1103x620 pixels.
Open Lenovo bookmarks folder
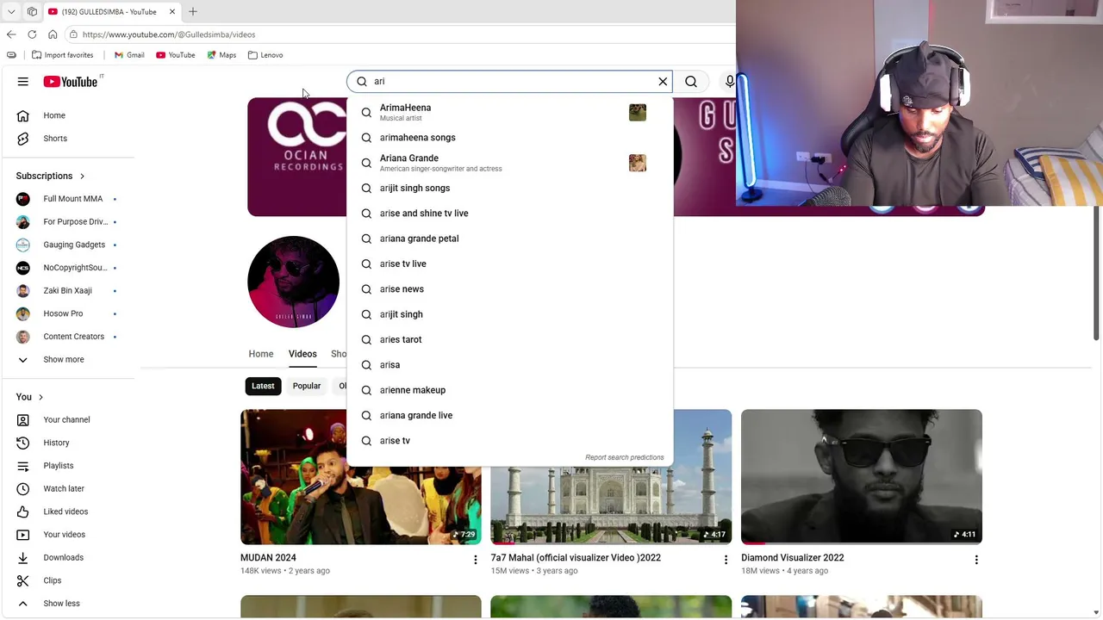coord(265,55)
